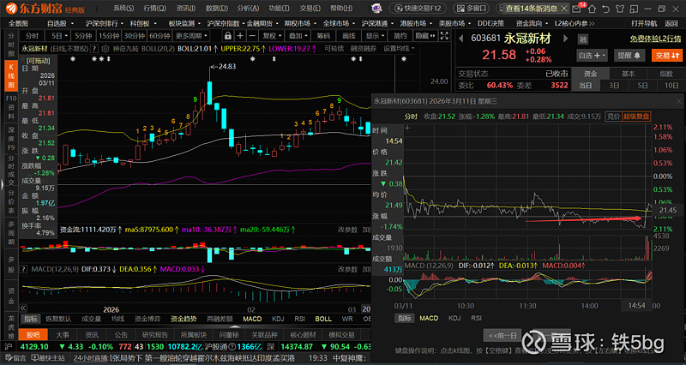Toggle 超级复盘 replay mode
This screenshot has width=686, height=365.
tap(636, 117)
